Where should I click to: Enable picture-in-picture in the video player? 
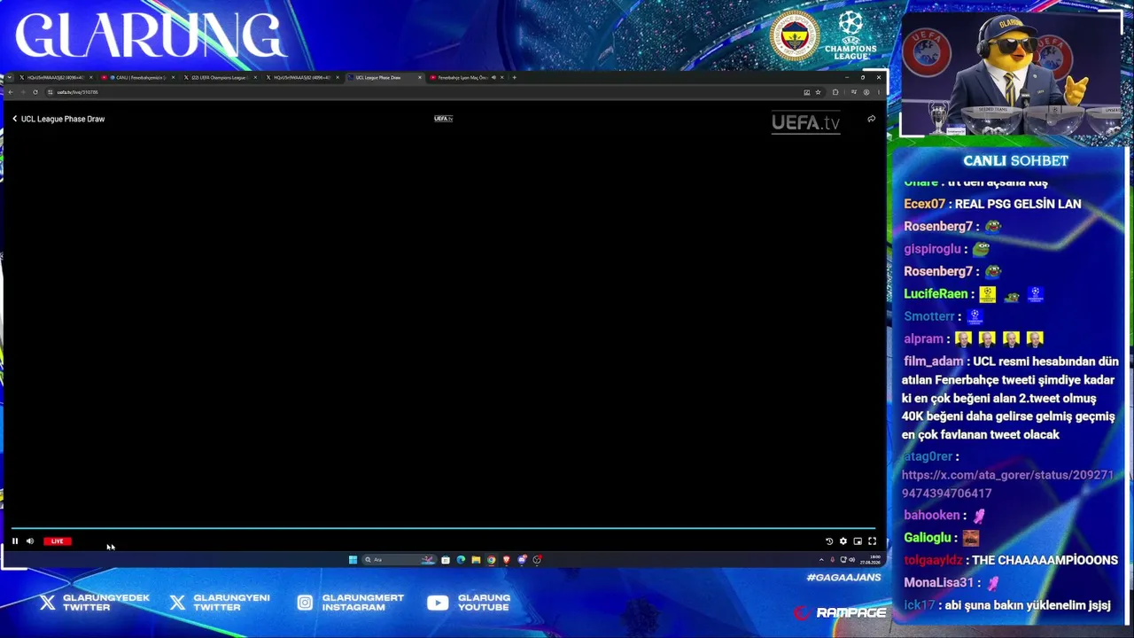[x=858, y=541]
